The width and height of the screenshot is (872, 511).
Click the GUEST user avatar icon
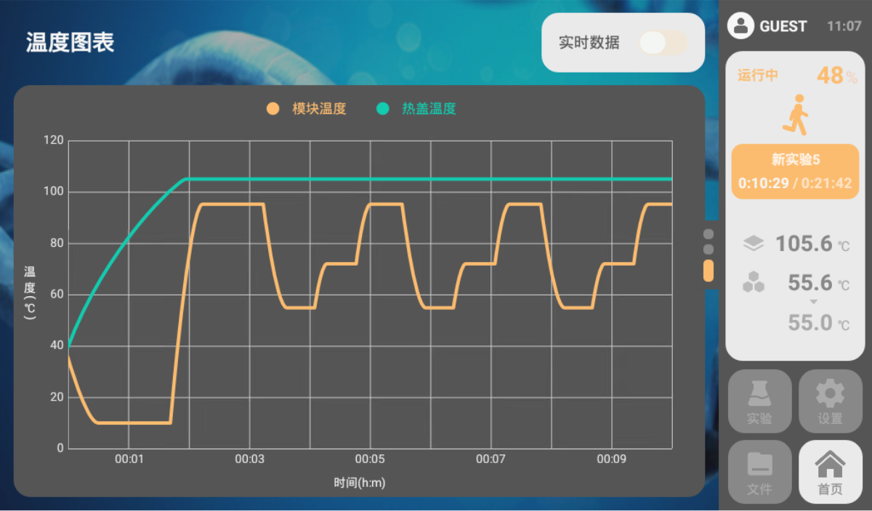[740, 26]
